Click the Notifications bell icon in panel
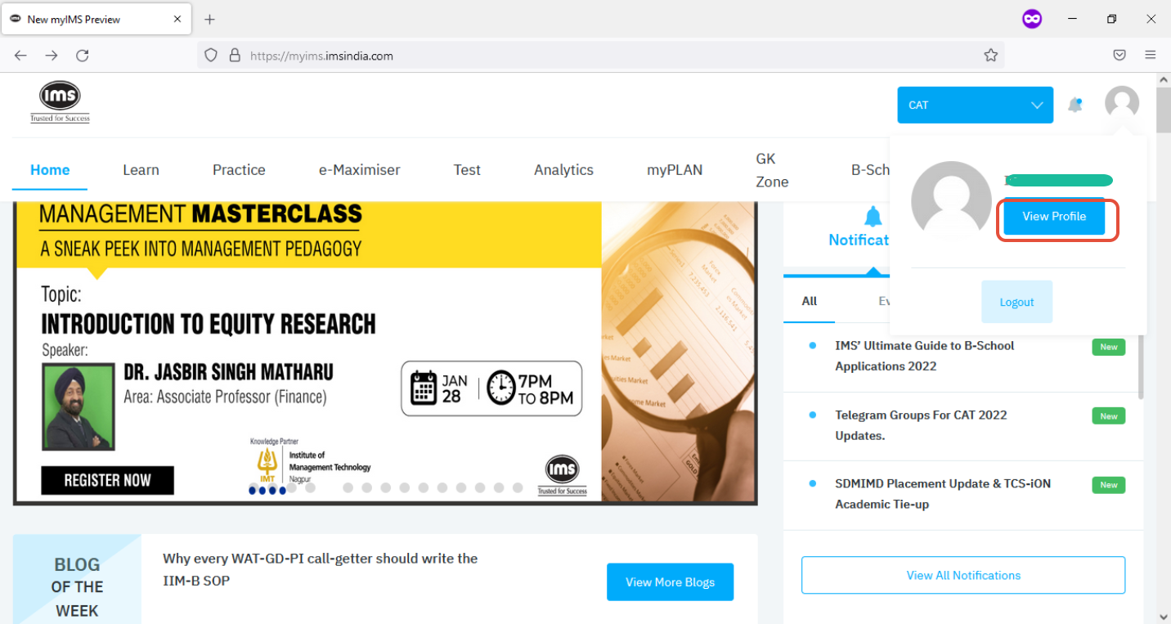1171x624 pixels. coord(873,217)
